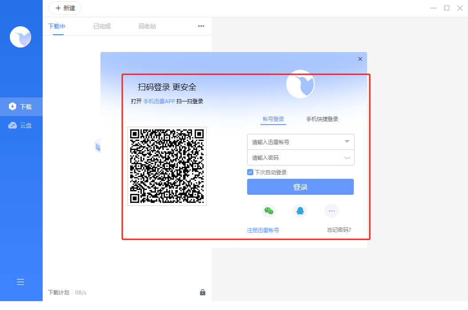This screenshot has height=310, width=468.
Task: Open the 下载 section in sidebar
Action: (x=21, y=107)
